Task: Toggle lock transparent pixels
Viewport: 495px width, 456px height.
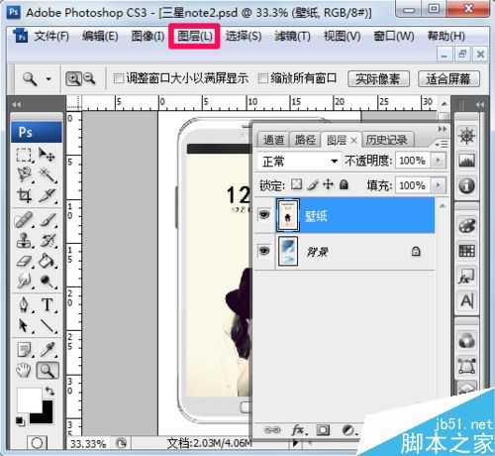Action: point(296,184)
